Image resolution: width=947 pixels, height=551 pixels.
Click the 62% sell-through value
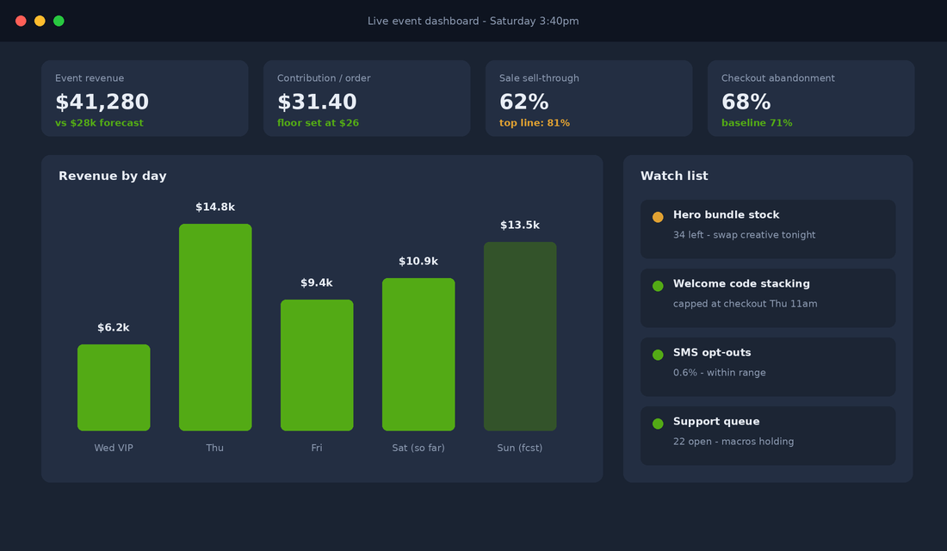pos(523,102)
